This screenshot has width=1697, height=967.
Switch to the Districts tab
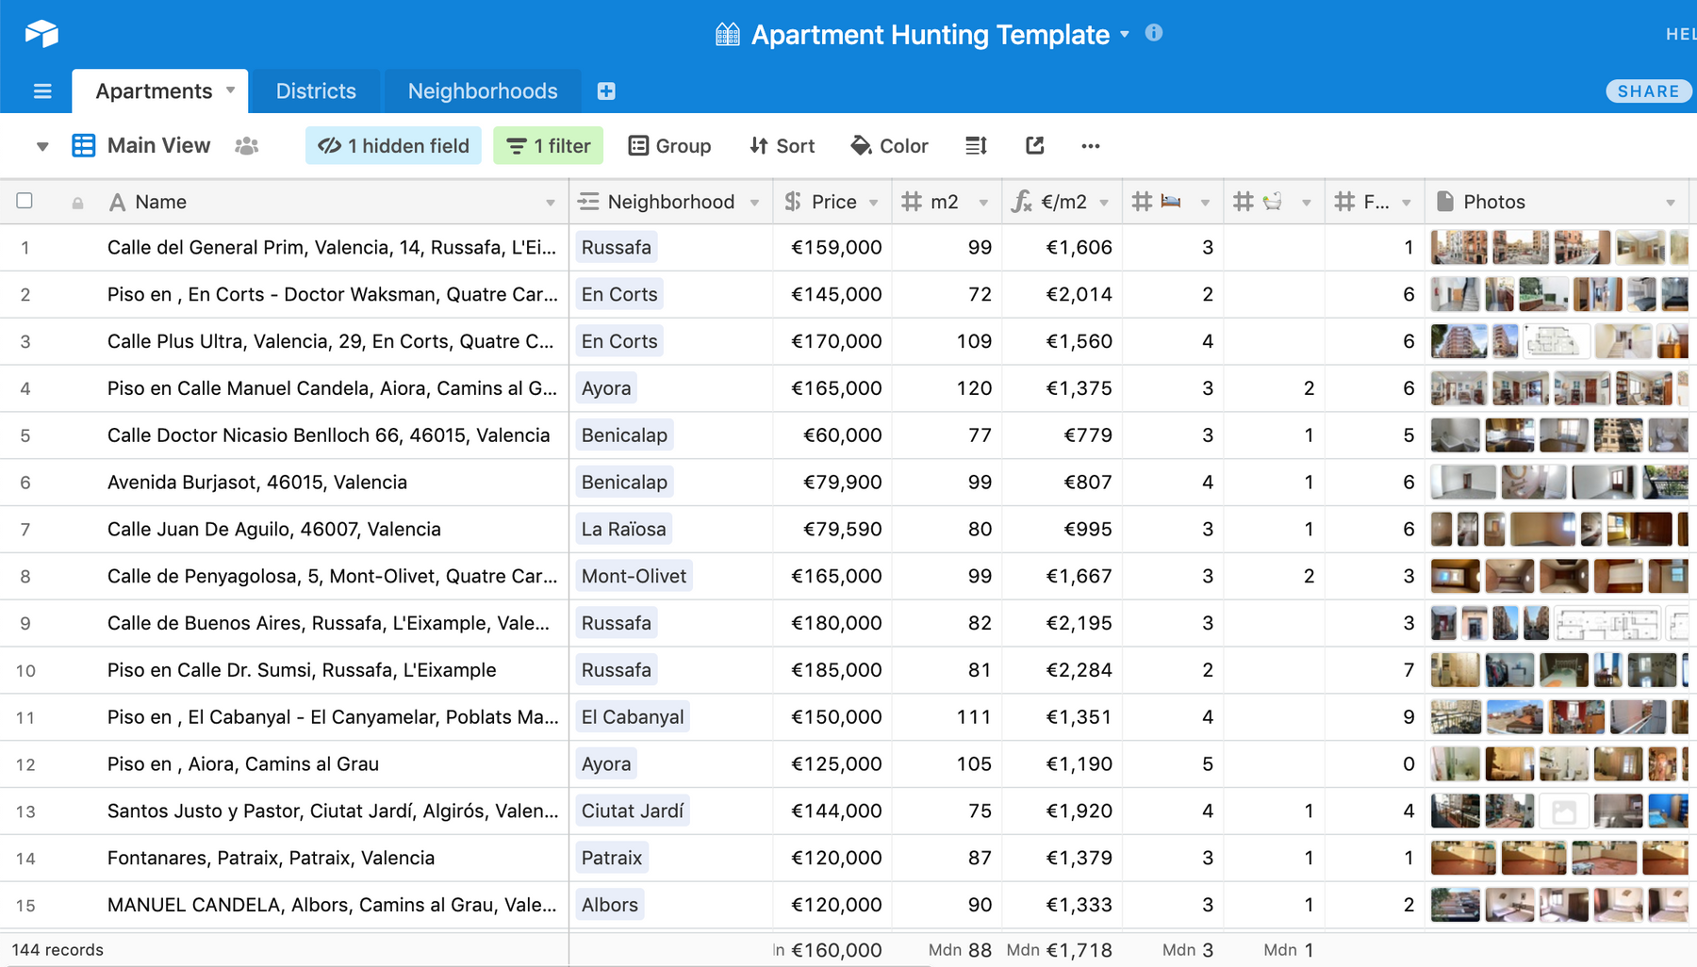[x=316, y=91]
